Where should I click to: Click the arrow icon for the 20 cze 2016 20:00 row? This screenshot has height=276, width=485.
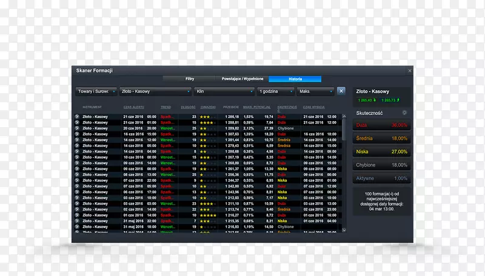[x=77, y=128]
